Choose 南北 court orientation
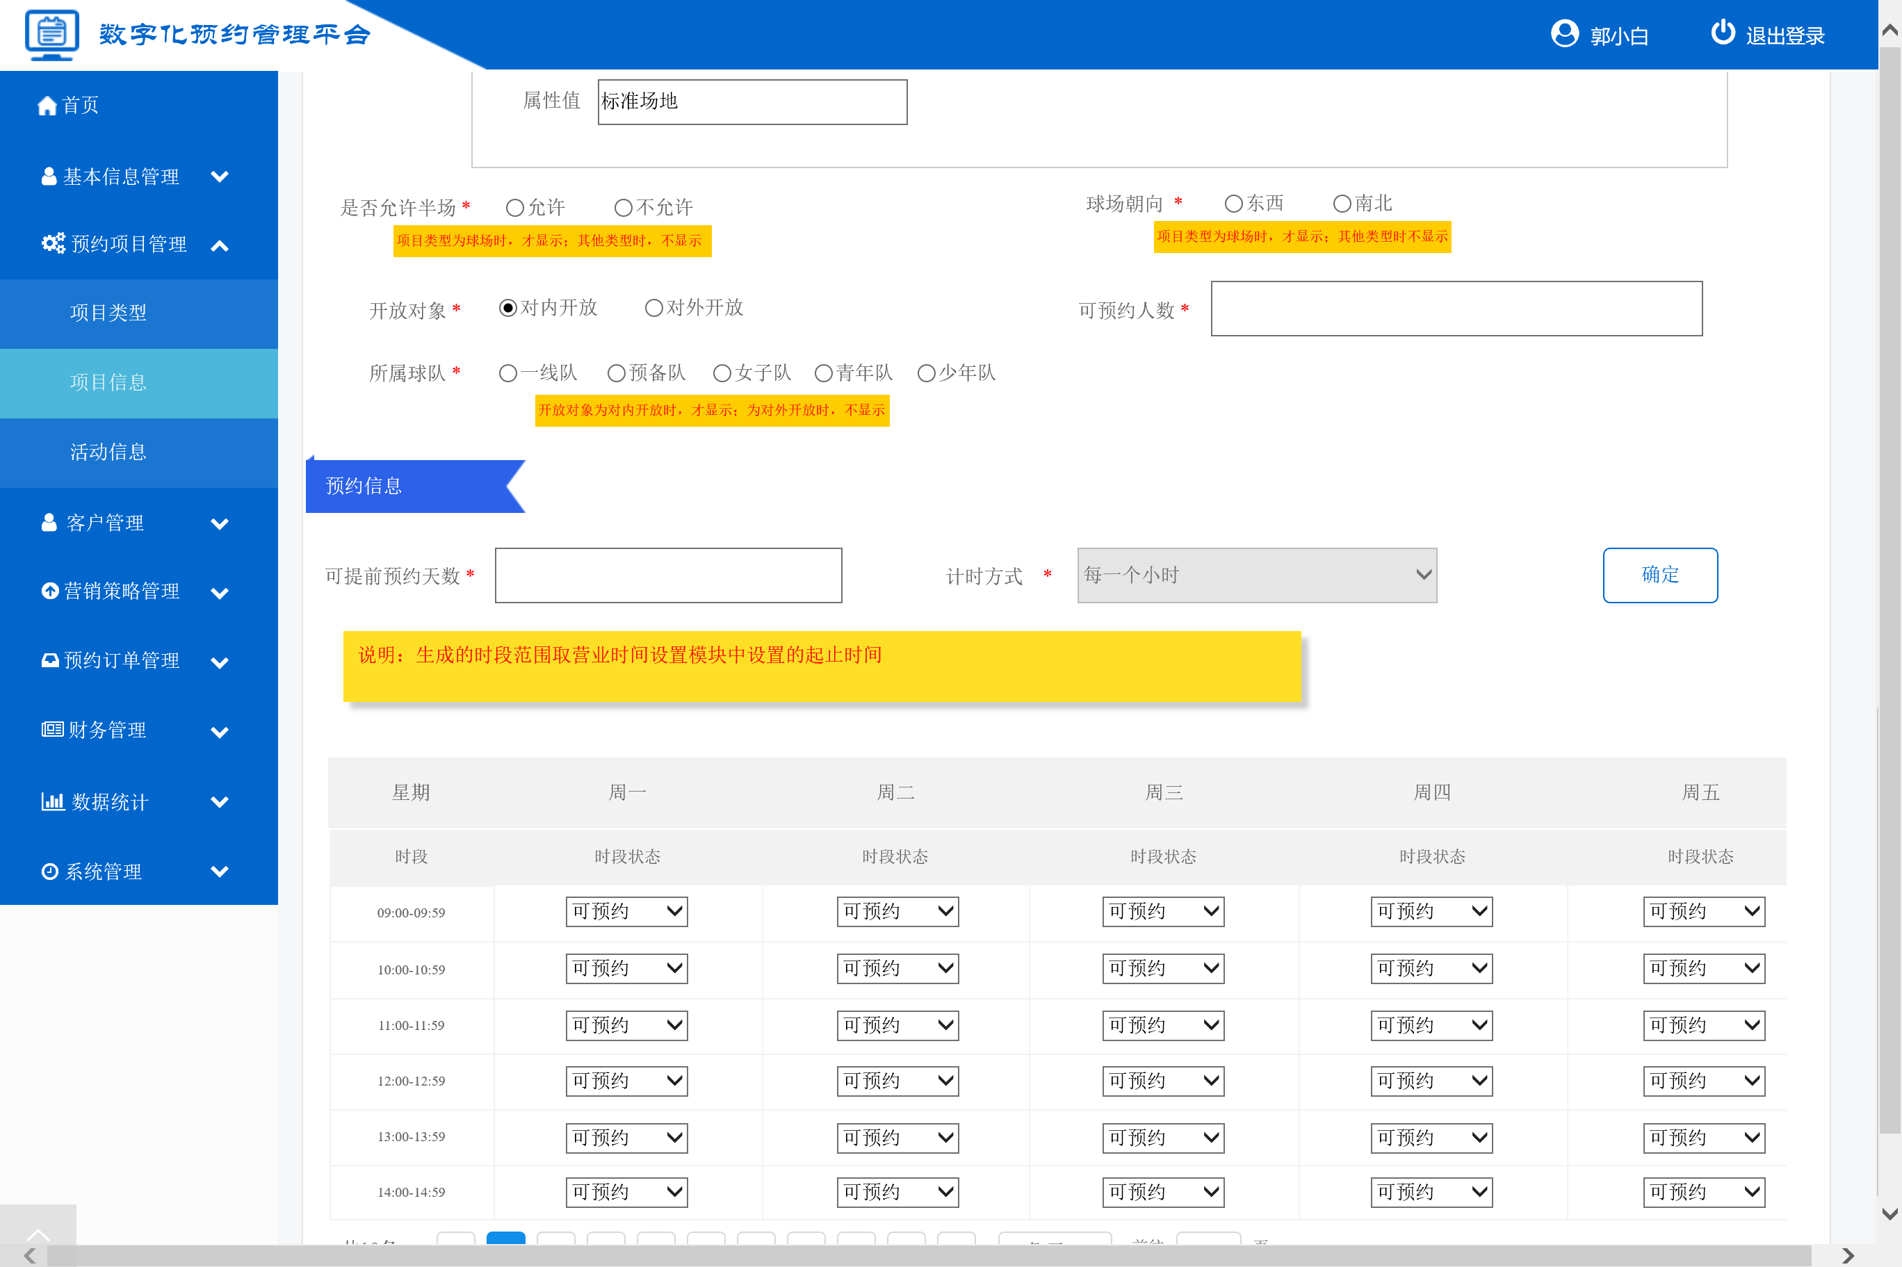Screen dimensions: 1902x1267 (x=1342, y=204)
